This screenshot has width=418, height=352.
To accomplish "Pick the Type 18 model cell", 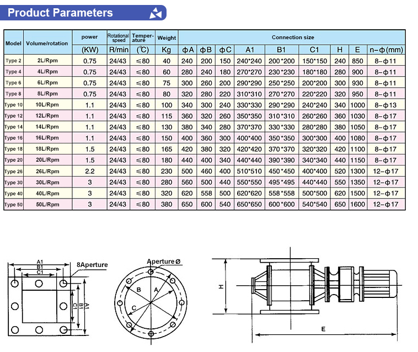I will click(13, 149).
